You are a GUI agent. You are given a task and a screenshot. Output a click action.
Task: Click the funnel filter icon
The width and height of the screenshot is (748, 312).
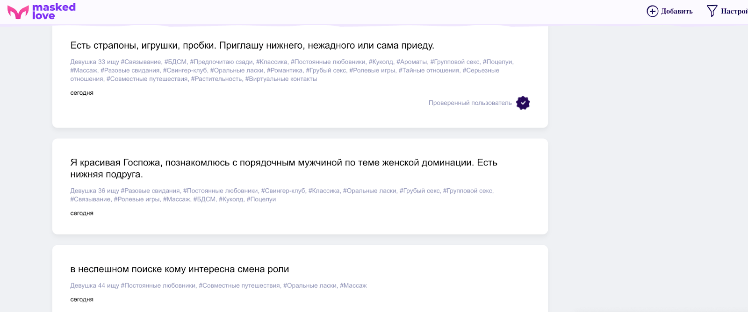(712, 11)
